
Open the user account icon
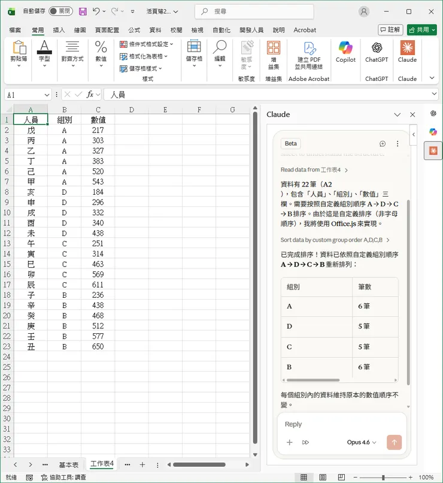pyautogui.click(x=364, y=11)
